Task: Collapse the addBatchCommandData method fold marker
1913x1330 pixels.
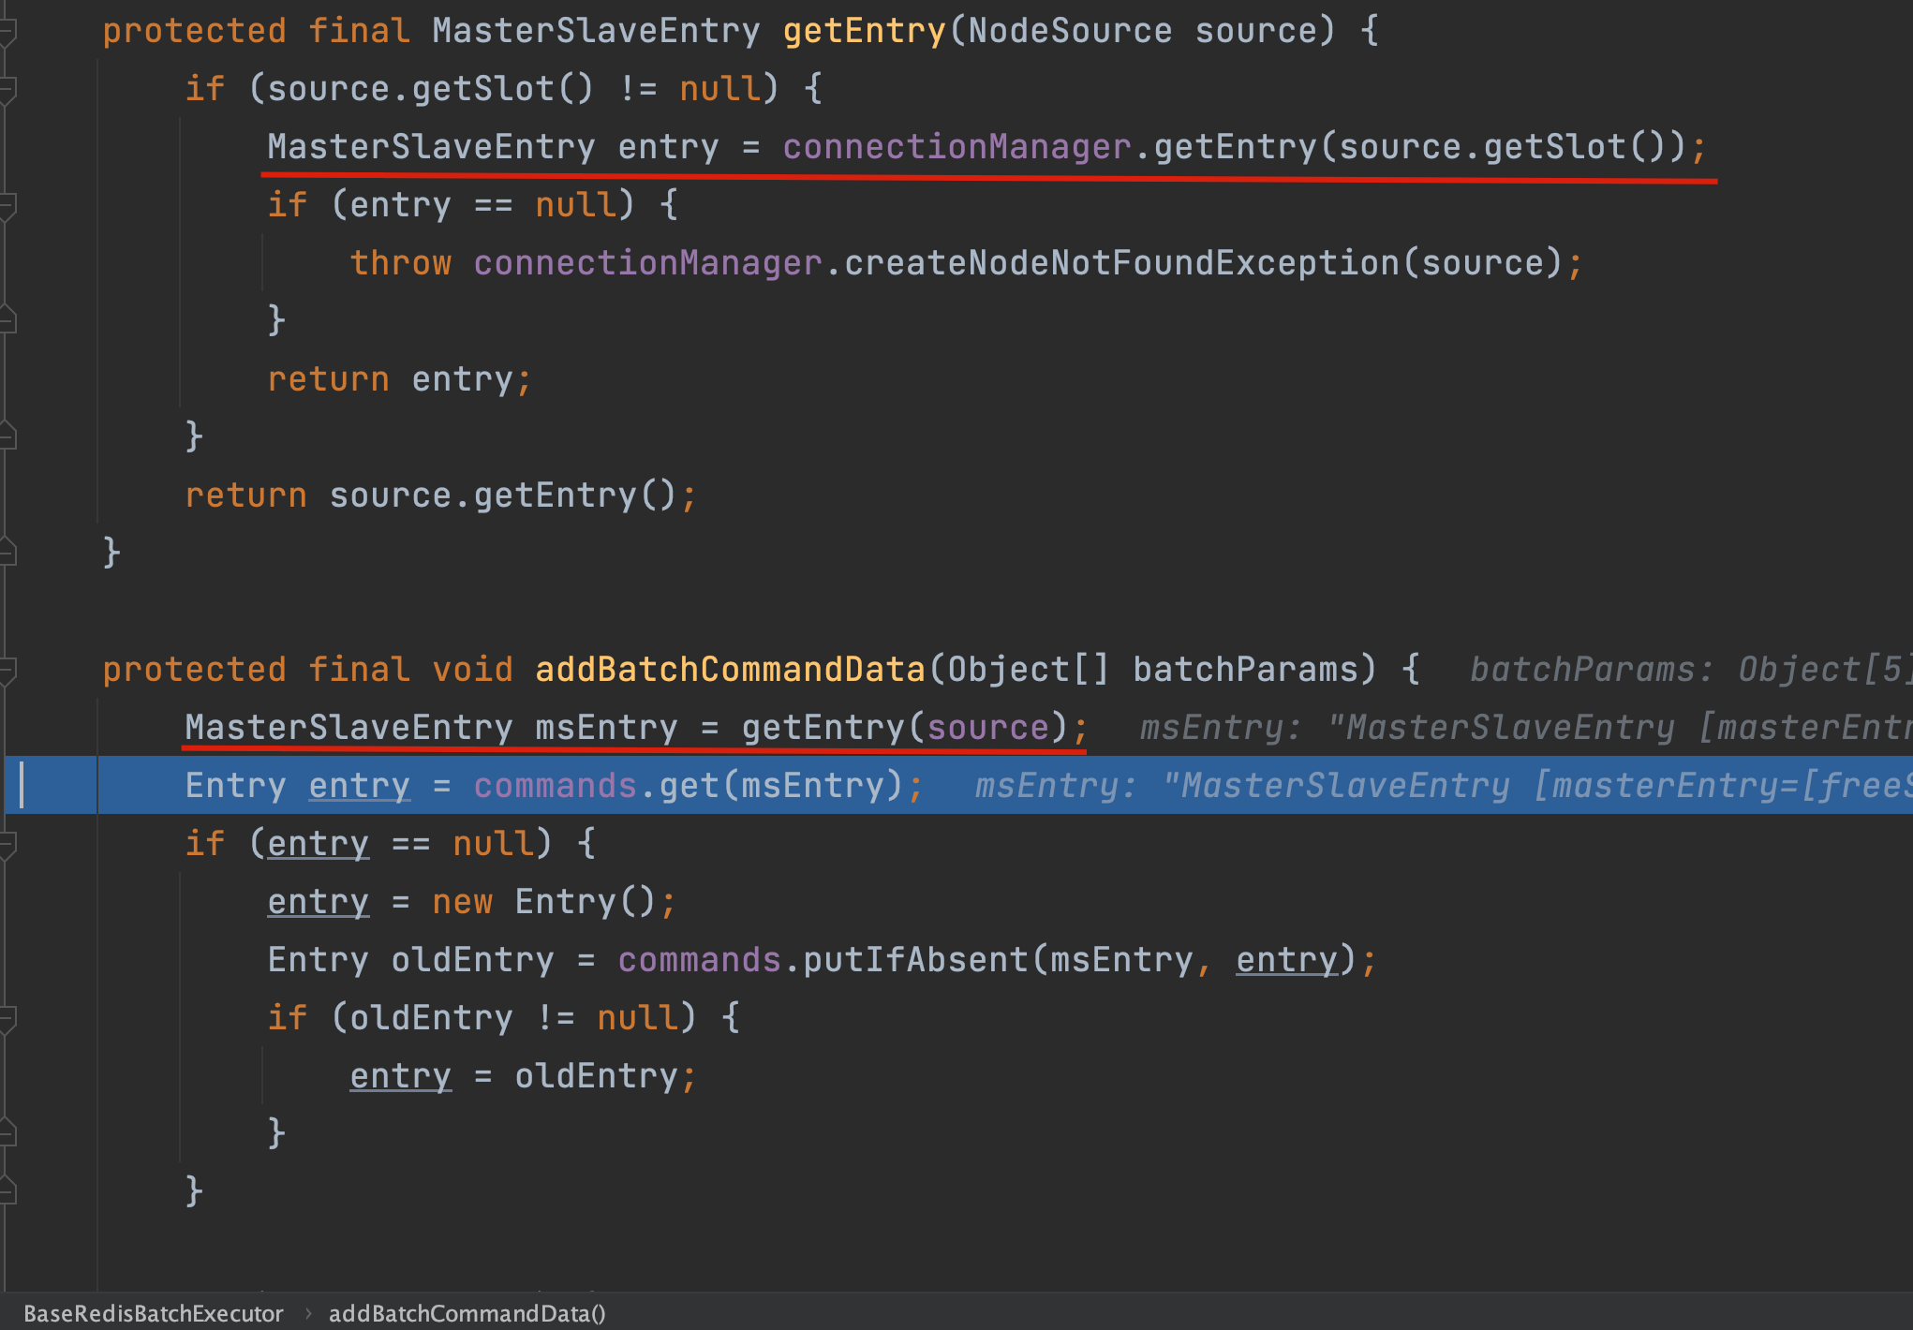Action: click(x=7, y=671)
